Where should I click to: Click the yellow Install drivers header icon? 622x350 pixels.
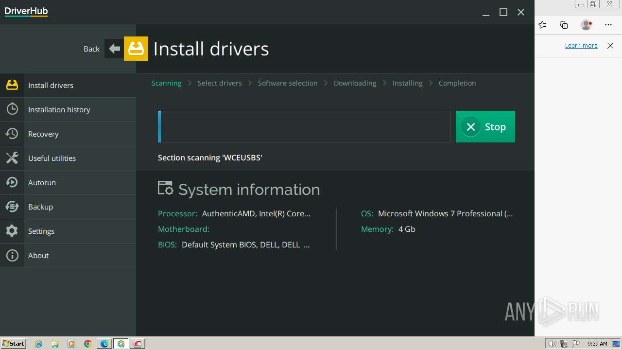(x=136, y=49)
